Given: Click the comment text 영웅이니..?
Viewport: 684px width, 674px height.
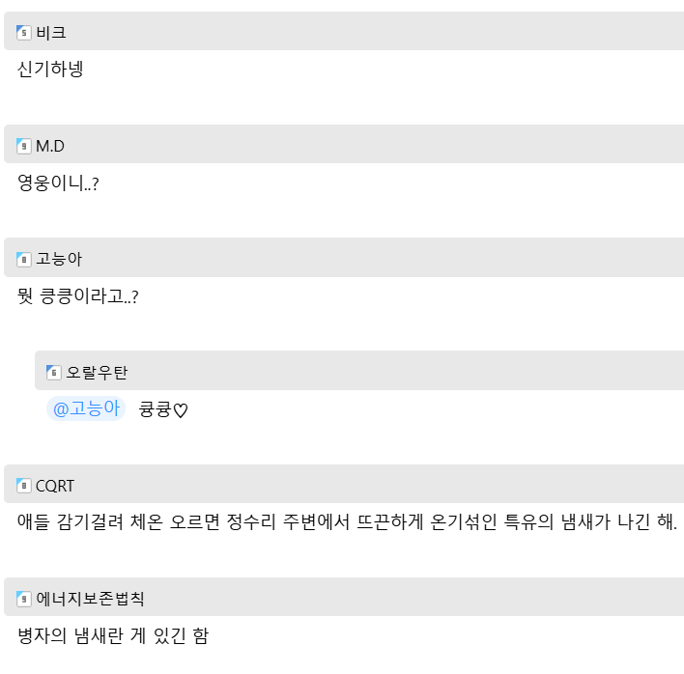Looking at the screenshot, I should click(x=58, y=183).
